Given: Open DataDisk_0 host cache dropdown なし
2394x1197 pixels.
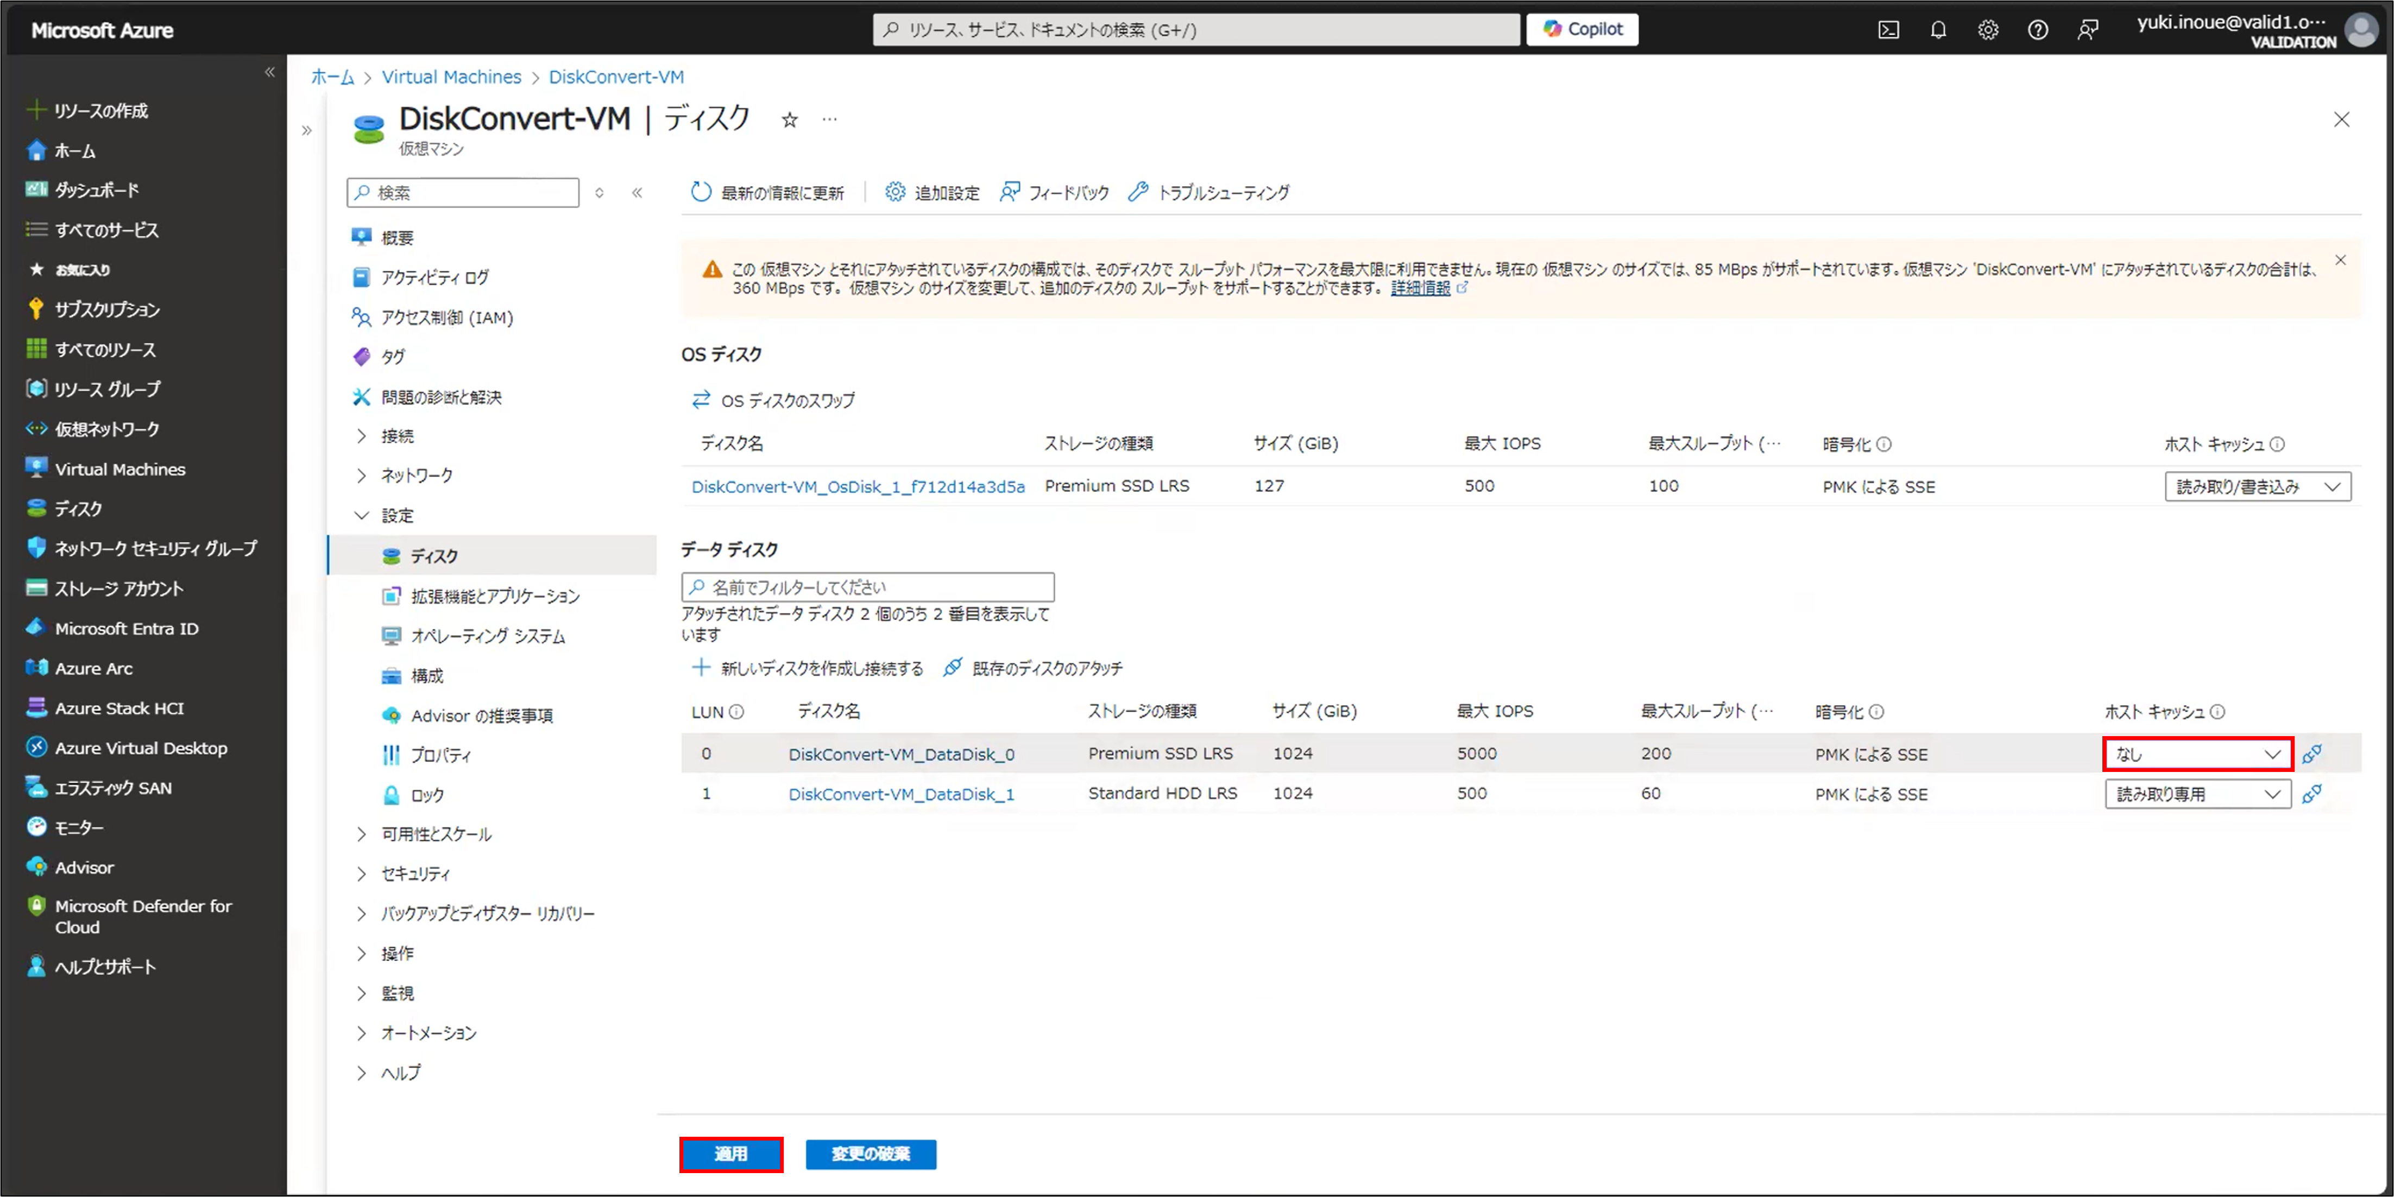Looking at the screenshot, I should (2197, 754).
